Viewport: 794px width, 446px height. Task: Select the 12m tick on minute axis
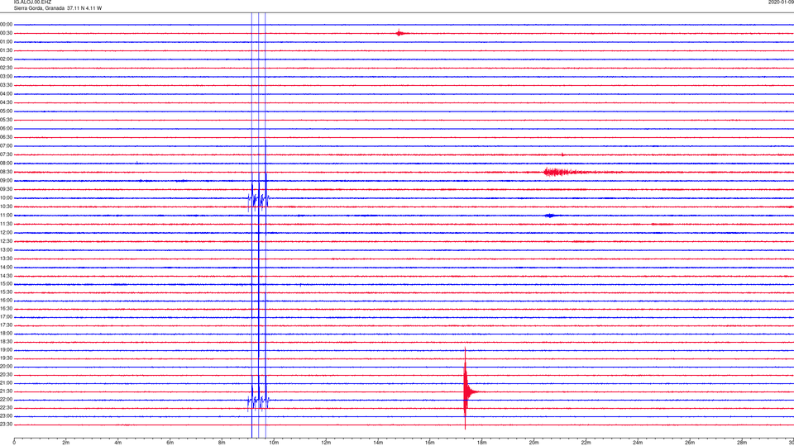pyautogui.click(x=326, y=443)
